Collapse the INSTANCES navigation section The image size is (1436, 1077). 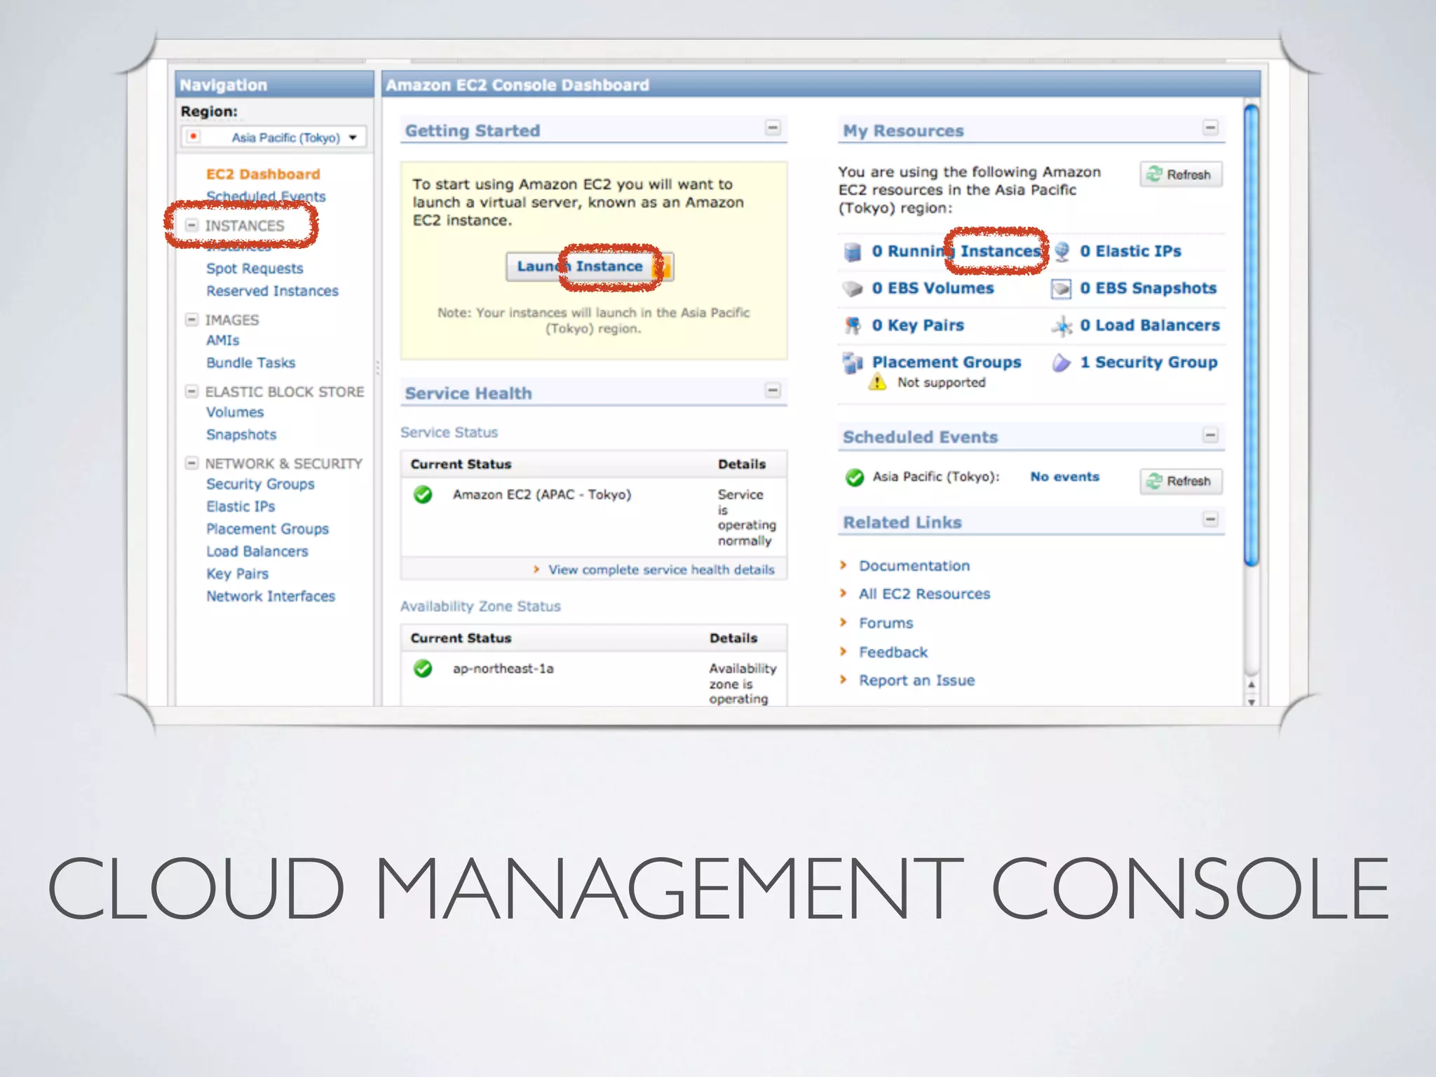point(191,225)
